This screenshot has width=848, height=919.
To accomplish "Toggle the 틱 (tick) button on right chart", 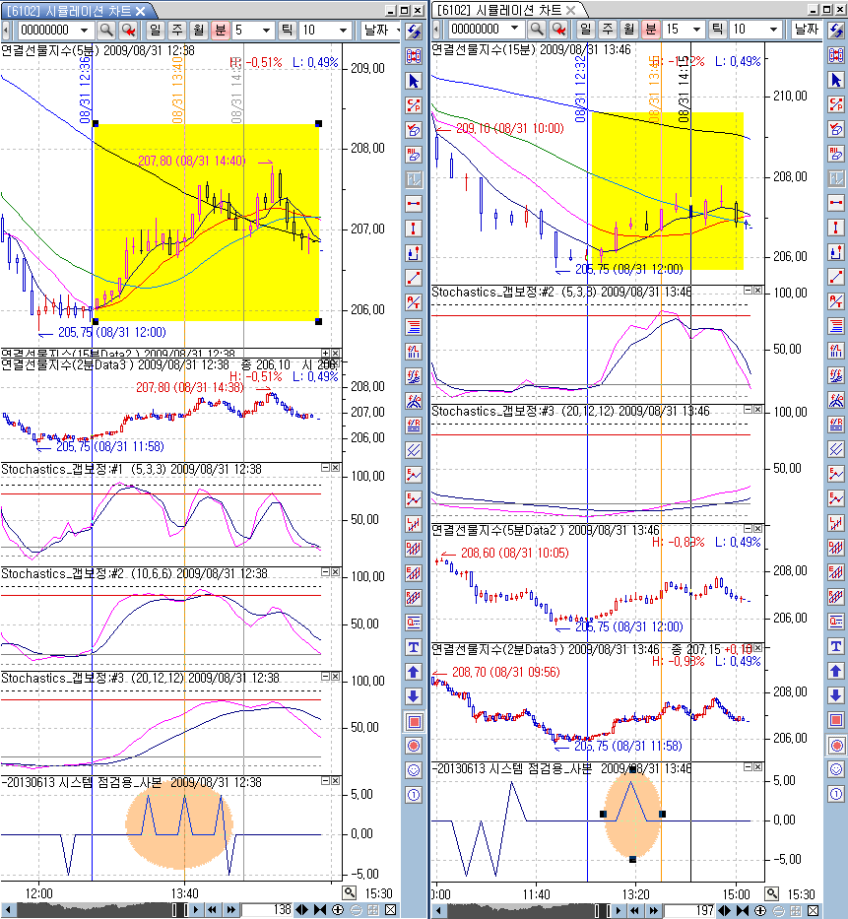I will [717, 29].
